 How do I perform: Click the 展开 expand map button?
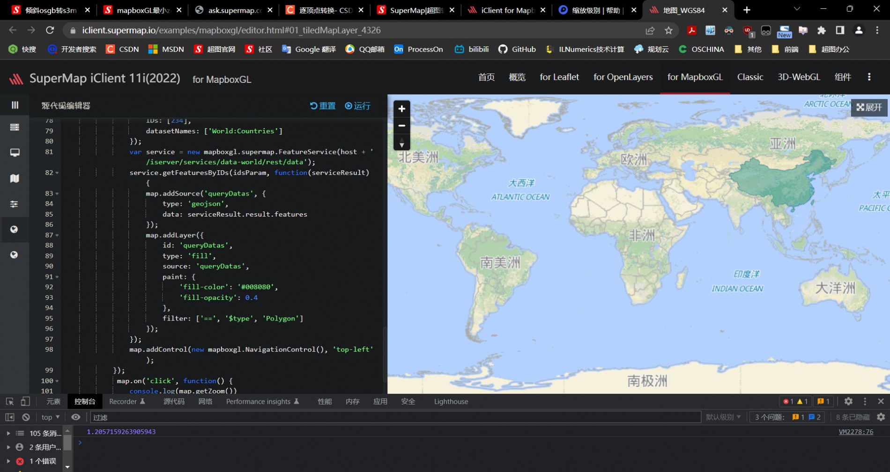(x=869, y=107)
